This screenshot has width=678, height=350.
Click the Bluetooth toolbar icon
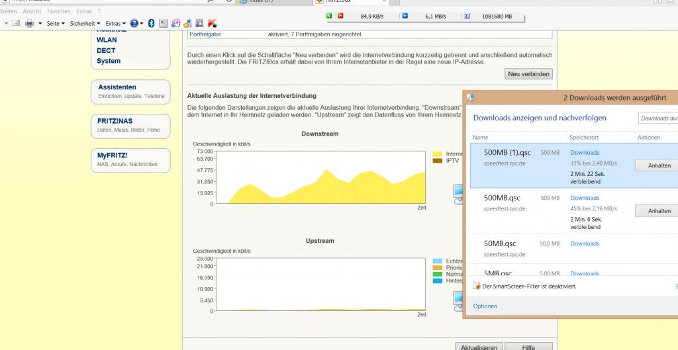tap(152, 23)
